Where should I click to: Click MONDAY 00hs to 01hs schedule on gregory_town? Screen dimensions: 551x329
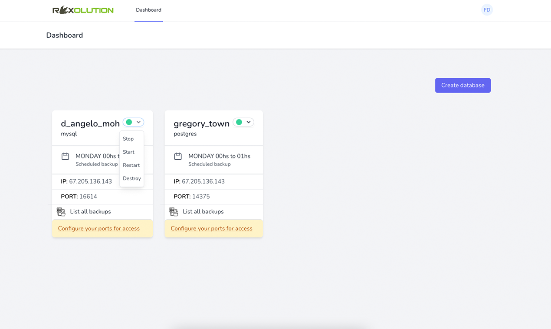tap(219, 156)
